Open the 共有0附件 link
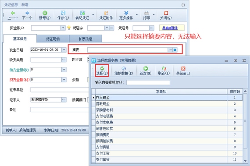The width and height of the screenshot is (250, 166). tap(170, 28)
